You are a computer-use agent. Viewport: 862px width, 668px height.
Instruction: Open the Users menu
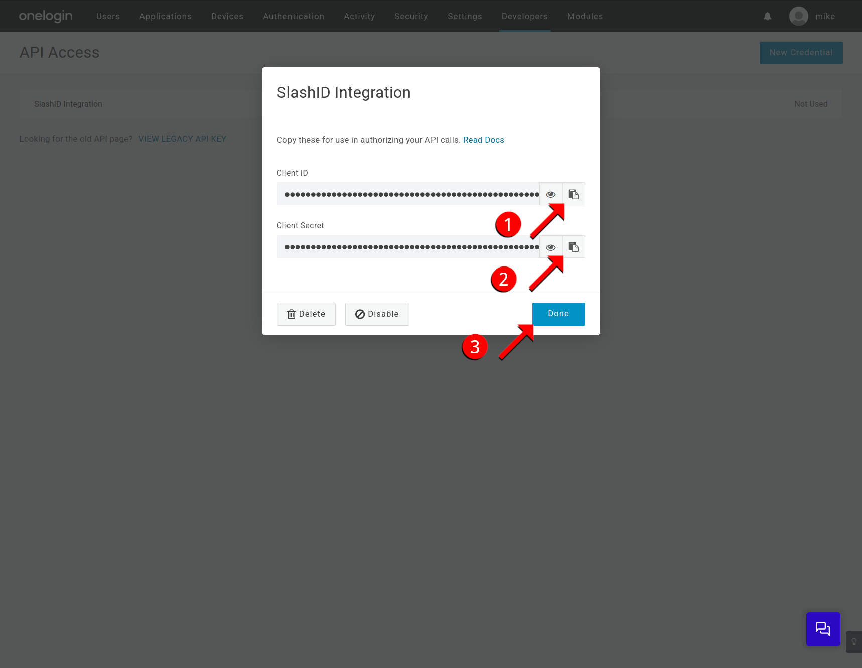pos(107,16)
